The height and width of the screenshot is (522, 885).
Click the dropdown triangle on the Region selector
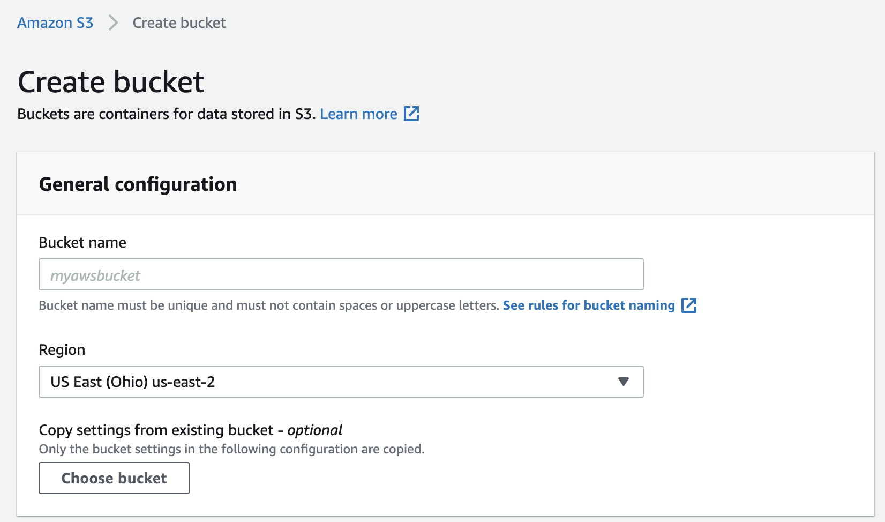pyautogui.click(x=623, y=382)
